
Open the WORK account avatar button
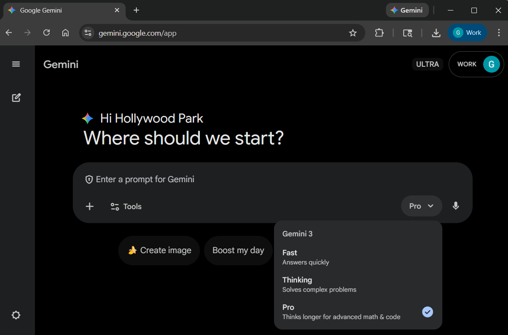coord(476,64)
